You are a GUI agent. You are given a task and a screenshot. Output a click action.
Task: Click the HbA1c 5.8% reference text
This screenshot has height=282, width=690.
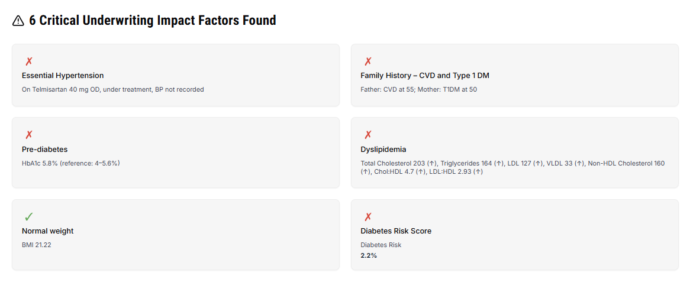click(x=71, y=163)
